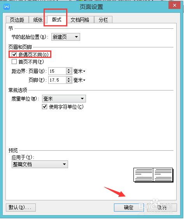Viewport: 184px width, 219px height.
Task: Open 应用于 dropdown showing 整篇文档
Action: click(40, 164)
